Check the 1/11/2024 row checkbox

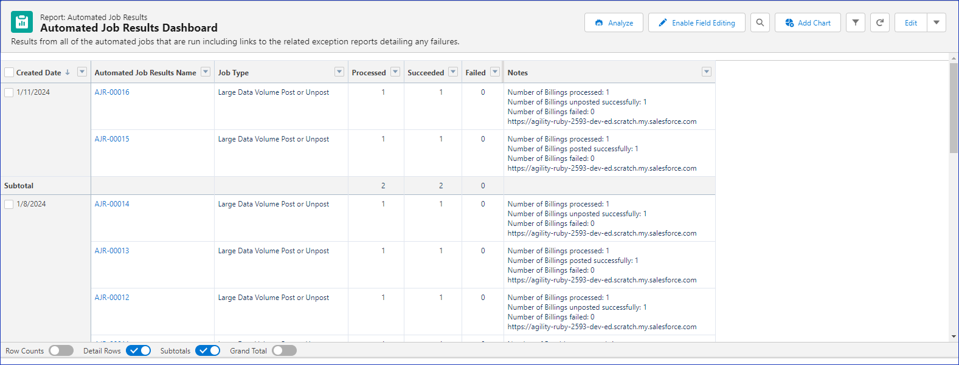pos(9,92)
